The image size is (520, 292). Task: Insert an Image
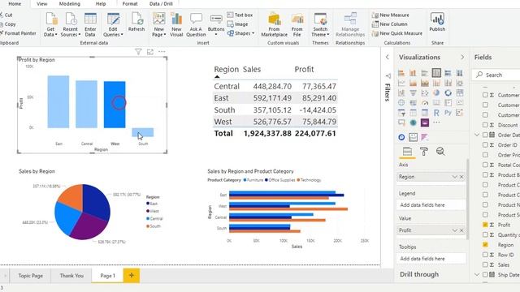click(x=237, y=24)
